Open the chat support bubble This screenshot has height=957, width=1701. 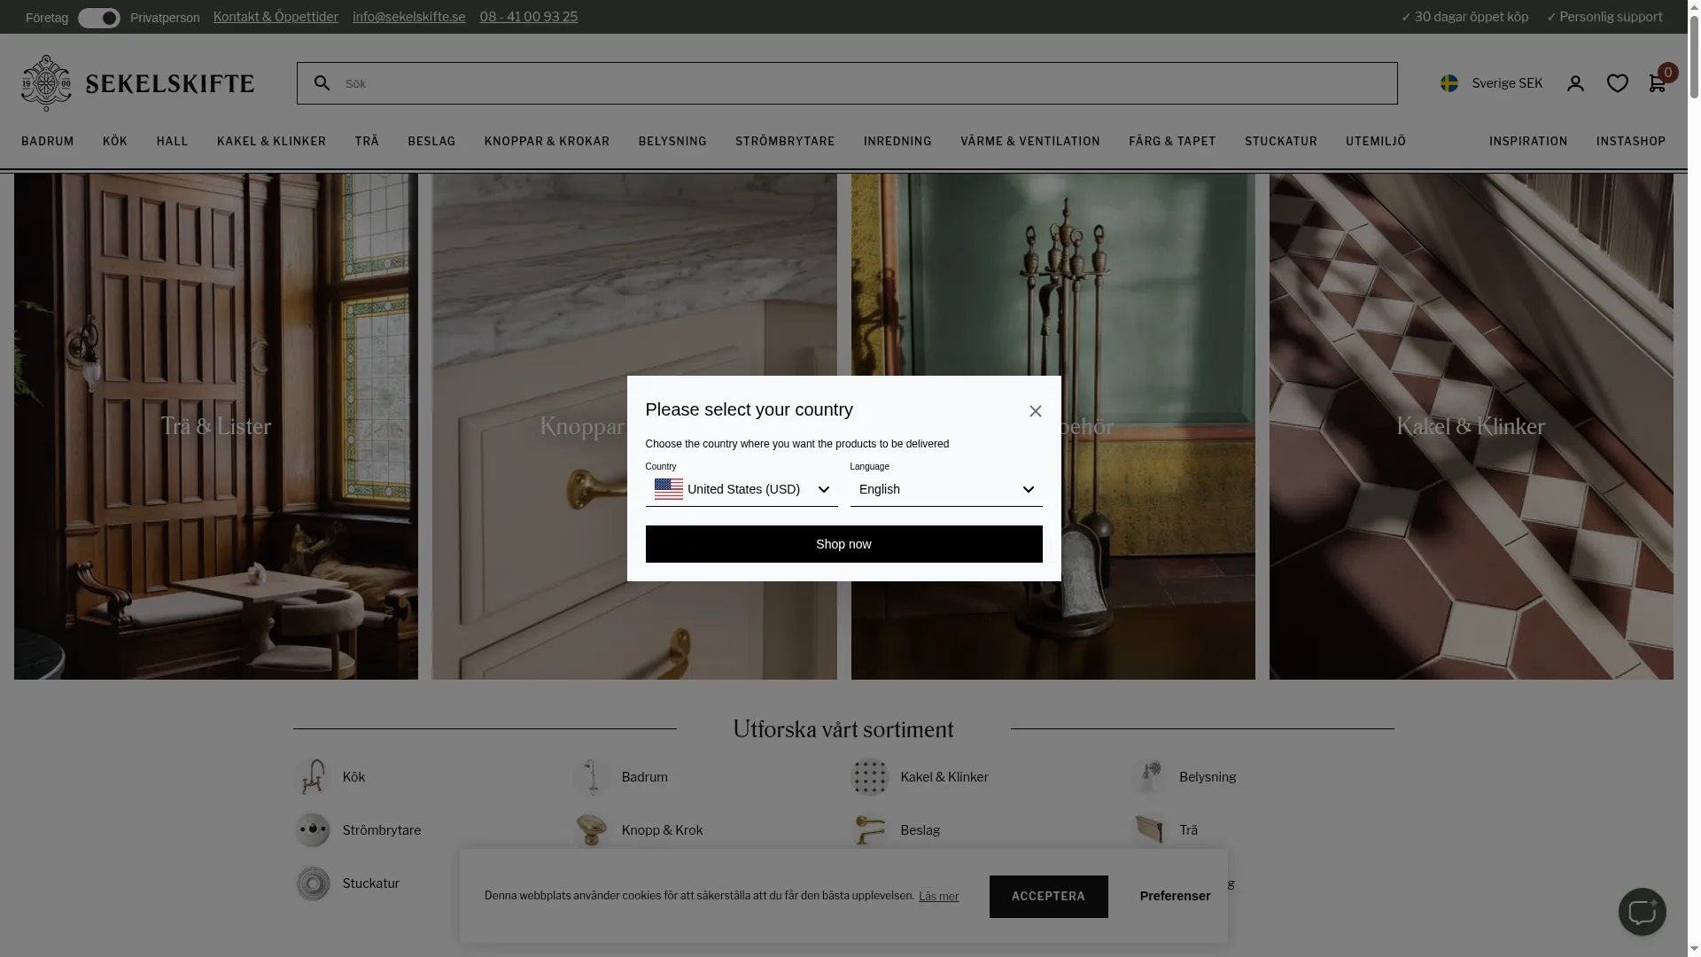point(1642,912)
